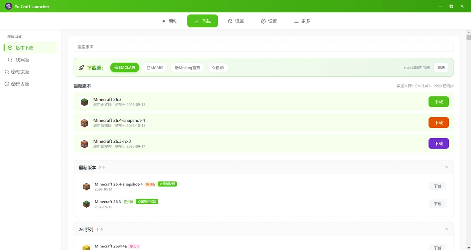Open 快照版 in sidebar
The image size is (471, 250).
pos(30,60)
